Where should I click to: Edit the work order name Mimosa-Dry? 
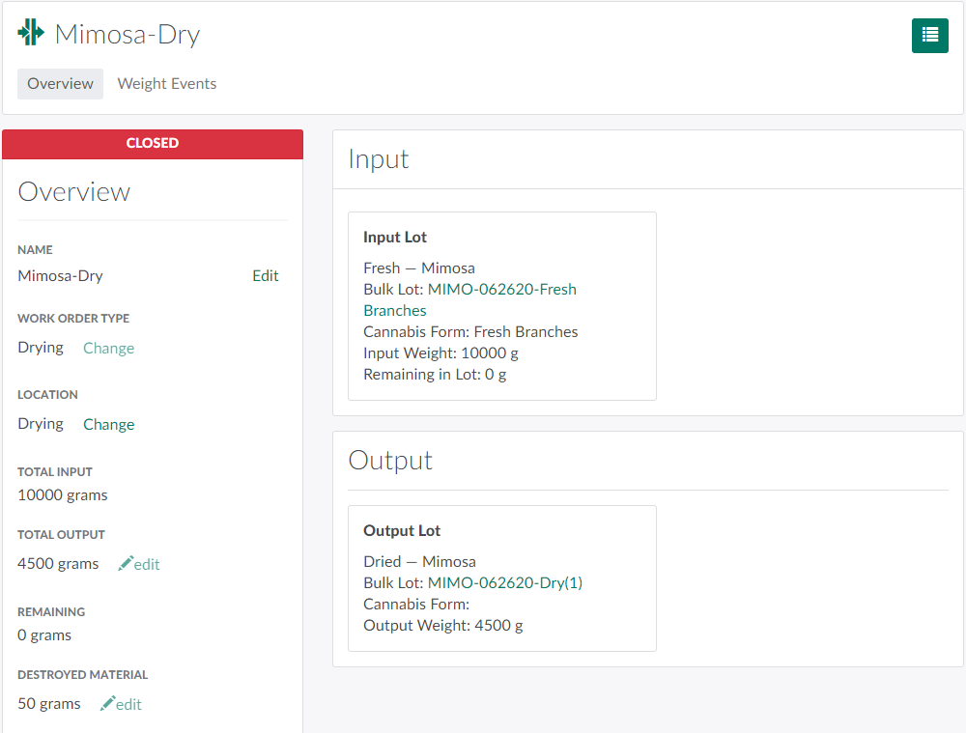265,276
